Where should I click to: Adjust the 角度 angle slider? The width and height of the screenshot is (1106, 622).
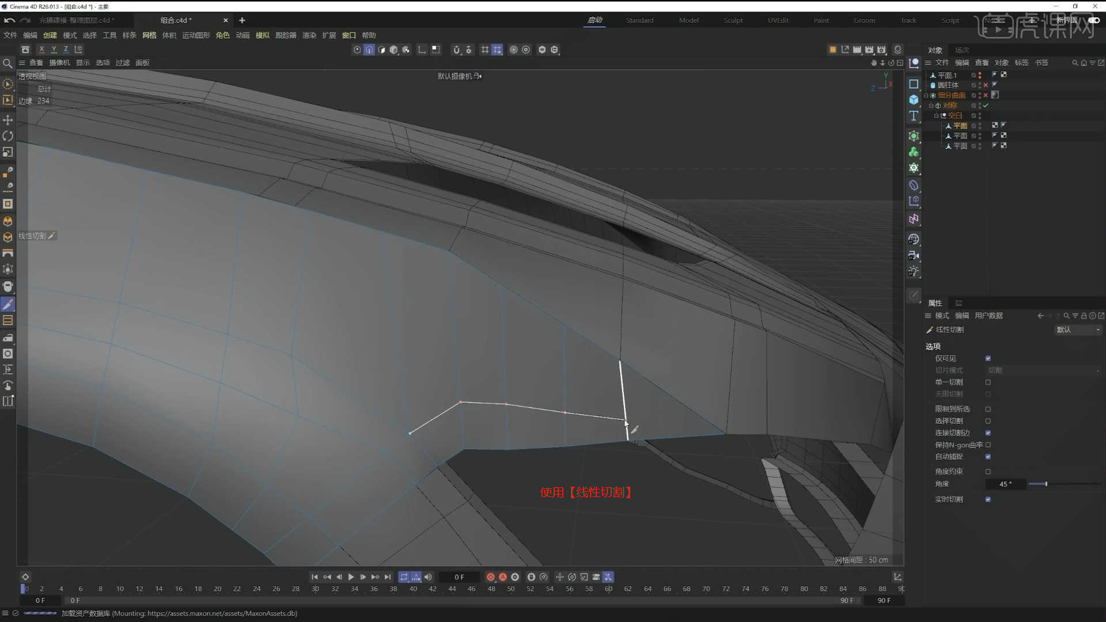click(1065, 484)
